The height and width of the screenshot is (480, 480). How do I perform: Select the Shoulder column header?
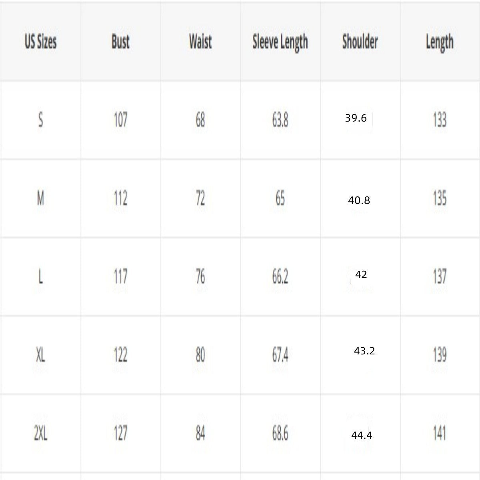coord(360,42)
